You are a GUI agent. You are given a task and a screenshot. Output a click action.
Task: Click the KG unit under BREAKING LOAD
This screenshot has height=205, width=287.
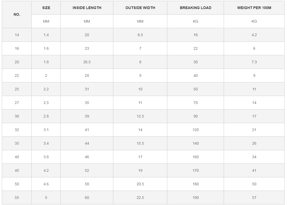196,21
